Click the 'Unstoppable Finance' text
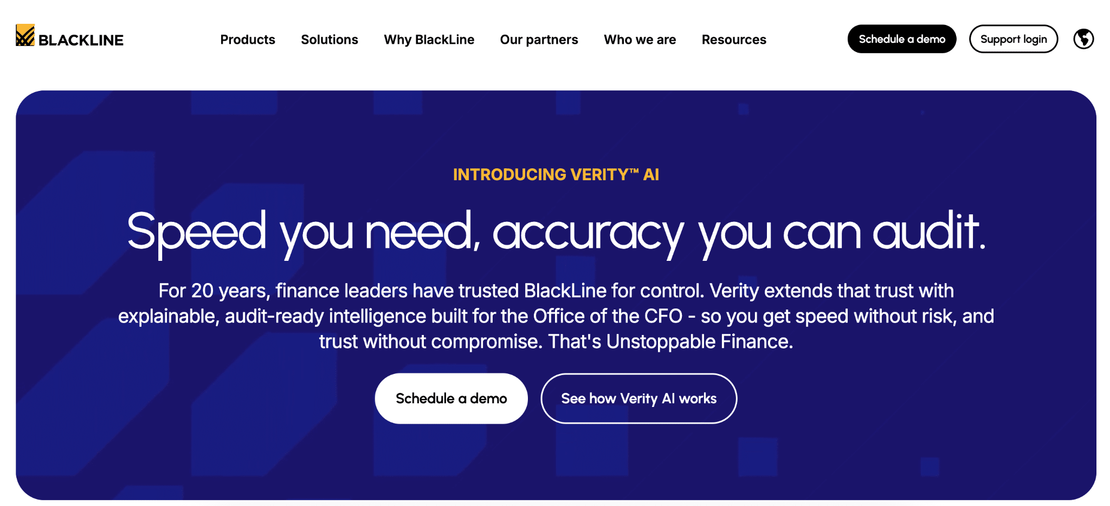Image resolution: width=1110 pixels, height=506 pixels. coord(699,341)
